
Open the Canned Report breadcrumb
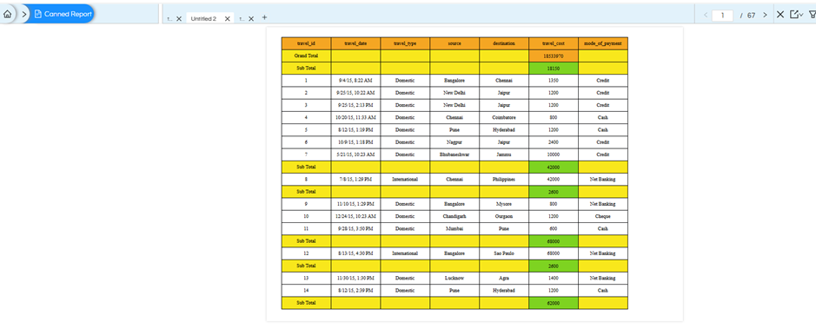(x=63, y=14)
